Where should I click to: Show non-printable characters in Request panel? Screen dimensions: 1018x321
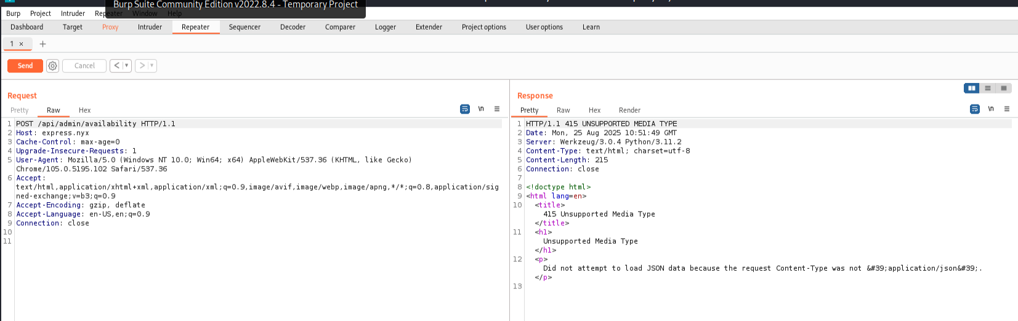(x=481, y=109)
